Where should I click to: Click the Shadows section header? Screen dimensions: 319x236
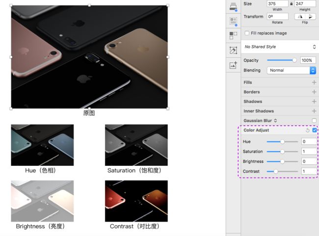tap(253, 102)
